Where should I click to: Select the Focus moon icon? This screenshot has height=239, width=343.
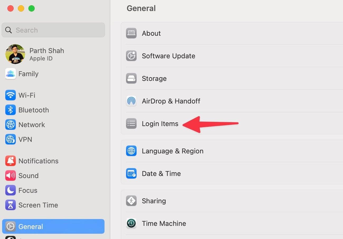(10, 190)
